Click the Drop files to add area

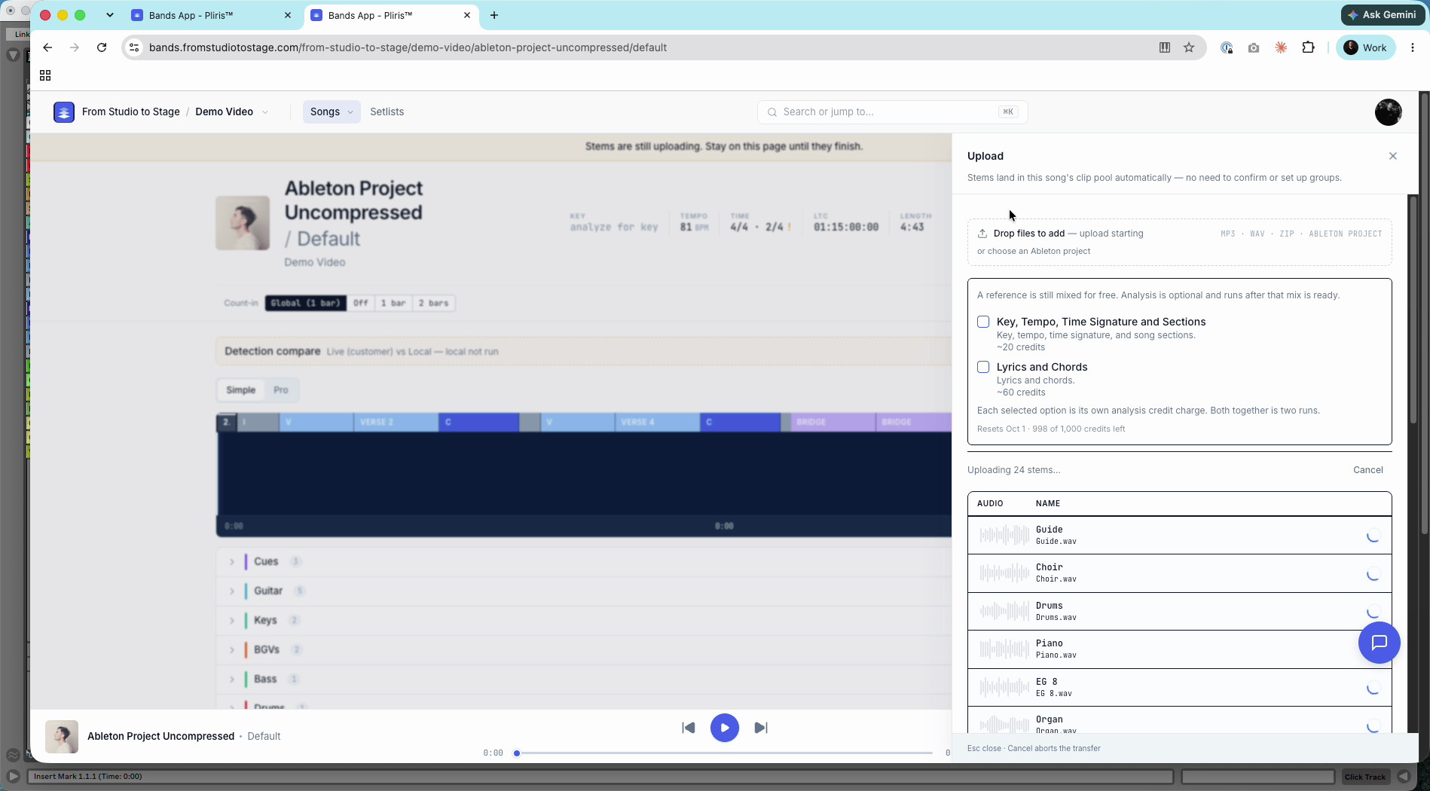(1179, 242)
